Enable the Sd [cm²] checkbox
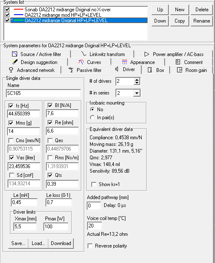Viewport: 215px width, 263px height. coord(12,175)
